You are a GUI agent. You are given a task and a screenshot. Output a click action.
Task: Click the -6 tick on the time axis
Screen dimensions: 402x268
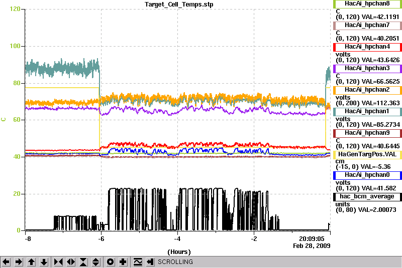pyautogui.click(x=101, y=239)
